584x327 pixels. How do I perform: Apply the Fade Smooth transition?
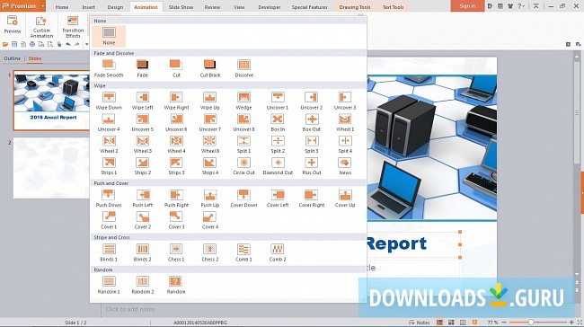click(109, 68)
